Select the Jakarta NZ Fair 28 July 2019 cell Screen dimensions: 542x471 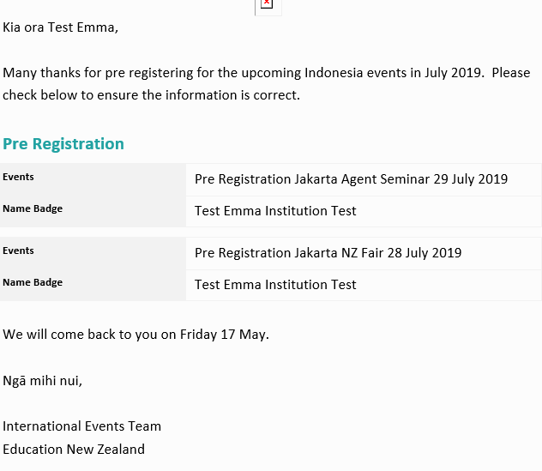(x=364, y=253)
